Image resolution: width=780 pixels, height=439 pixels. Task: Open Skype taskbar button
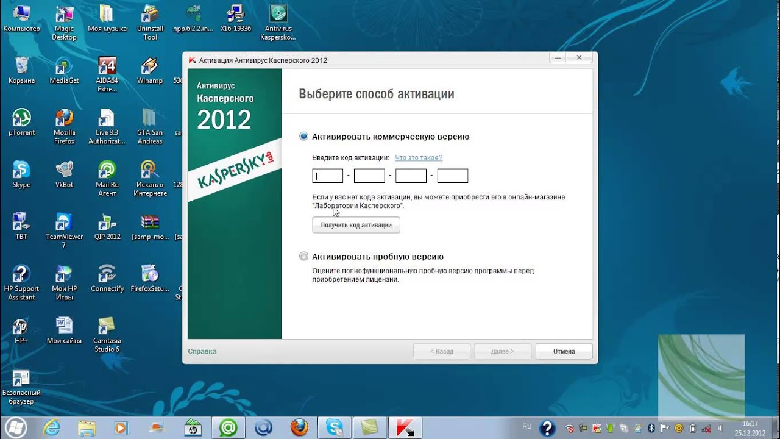pos(335,428)
